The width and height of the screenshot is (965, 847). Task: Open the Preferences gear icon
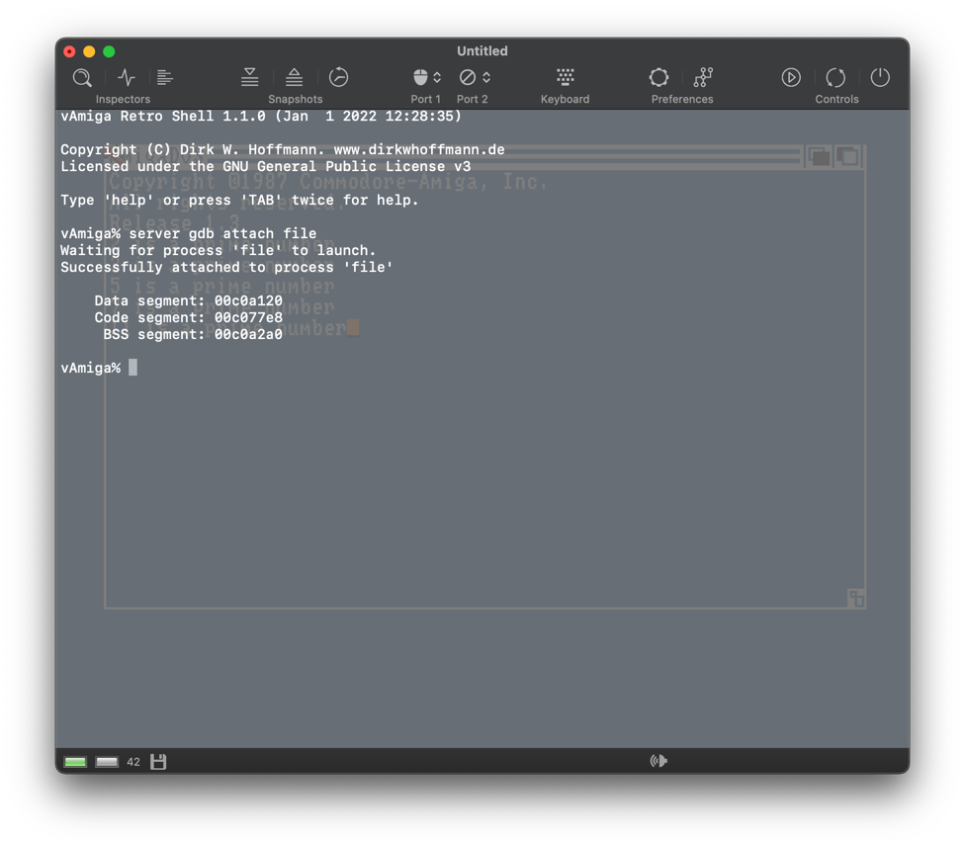(658, 77)
